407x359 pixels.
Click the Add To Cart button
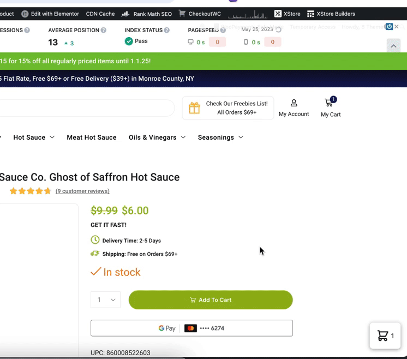pos(211,300)
